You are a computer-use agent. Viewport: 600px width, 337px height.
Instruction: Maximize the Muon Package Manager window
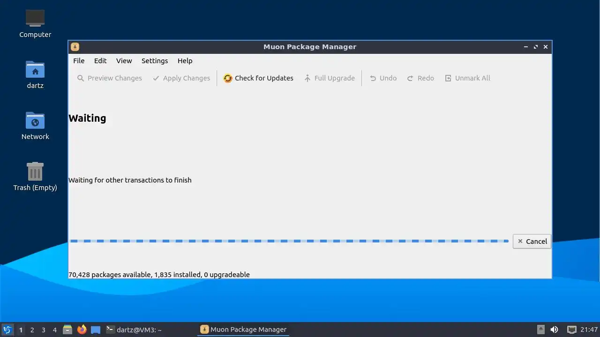(x=536, y=47)
